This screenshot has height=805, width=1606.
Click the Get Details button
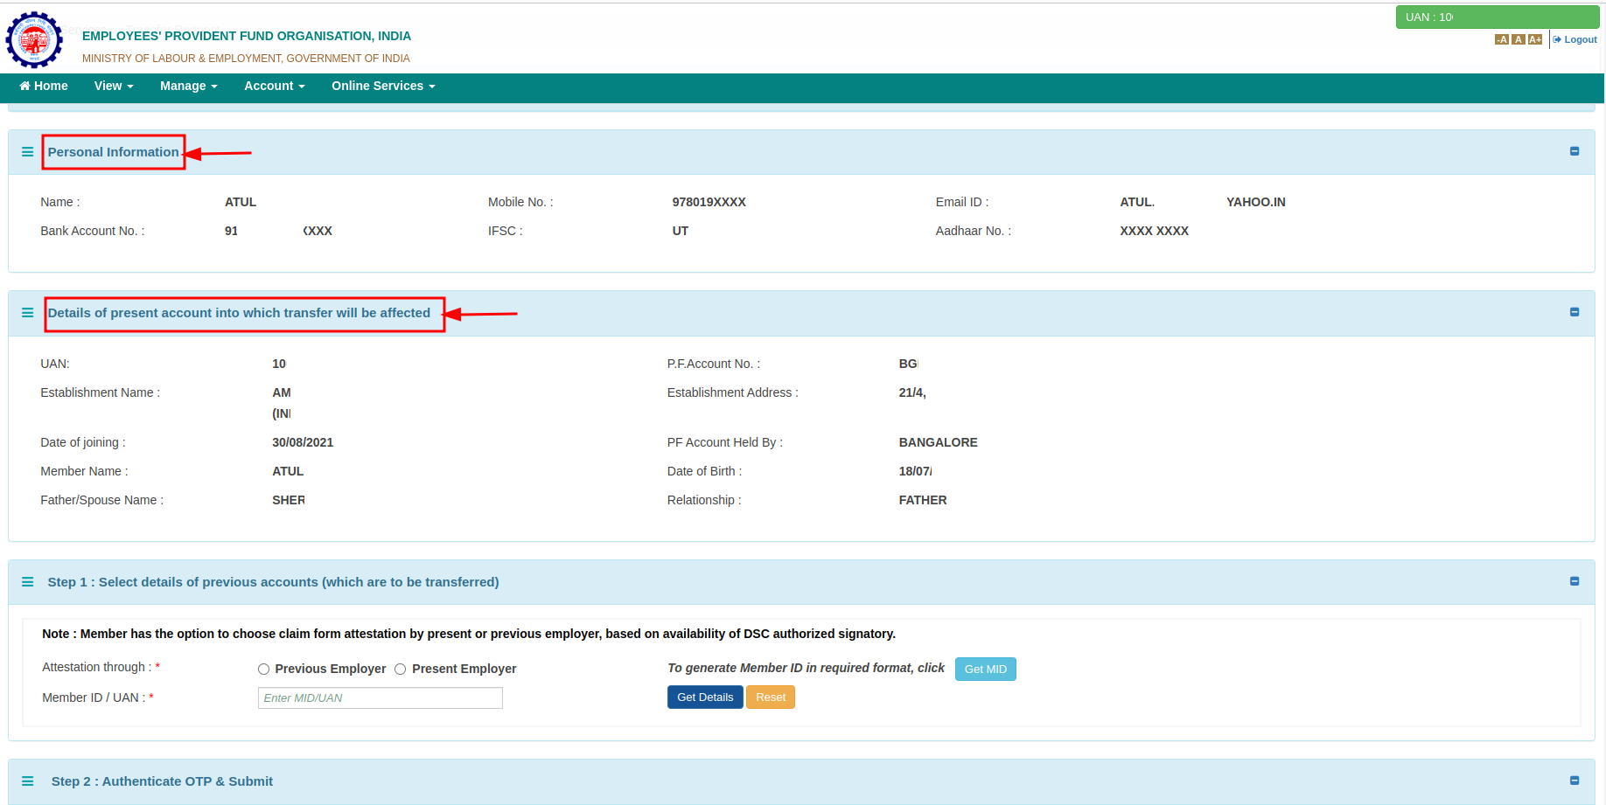(x=705, y=697)
